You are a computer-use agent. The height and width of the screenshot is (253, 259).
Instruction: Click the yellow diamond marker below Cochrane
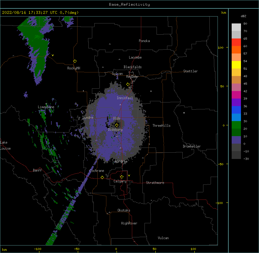coord(102,177)
